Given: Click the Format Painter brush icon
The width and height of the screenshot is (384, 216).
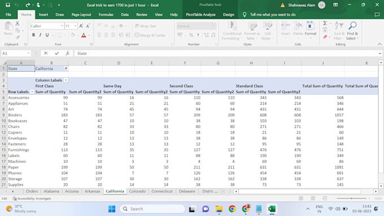Looking at the screenshot, I should [x=18, y=37].
